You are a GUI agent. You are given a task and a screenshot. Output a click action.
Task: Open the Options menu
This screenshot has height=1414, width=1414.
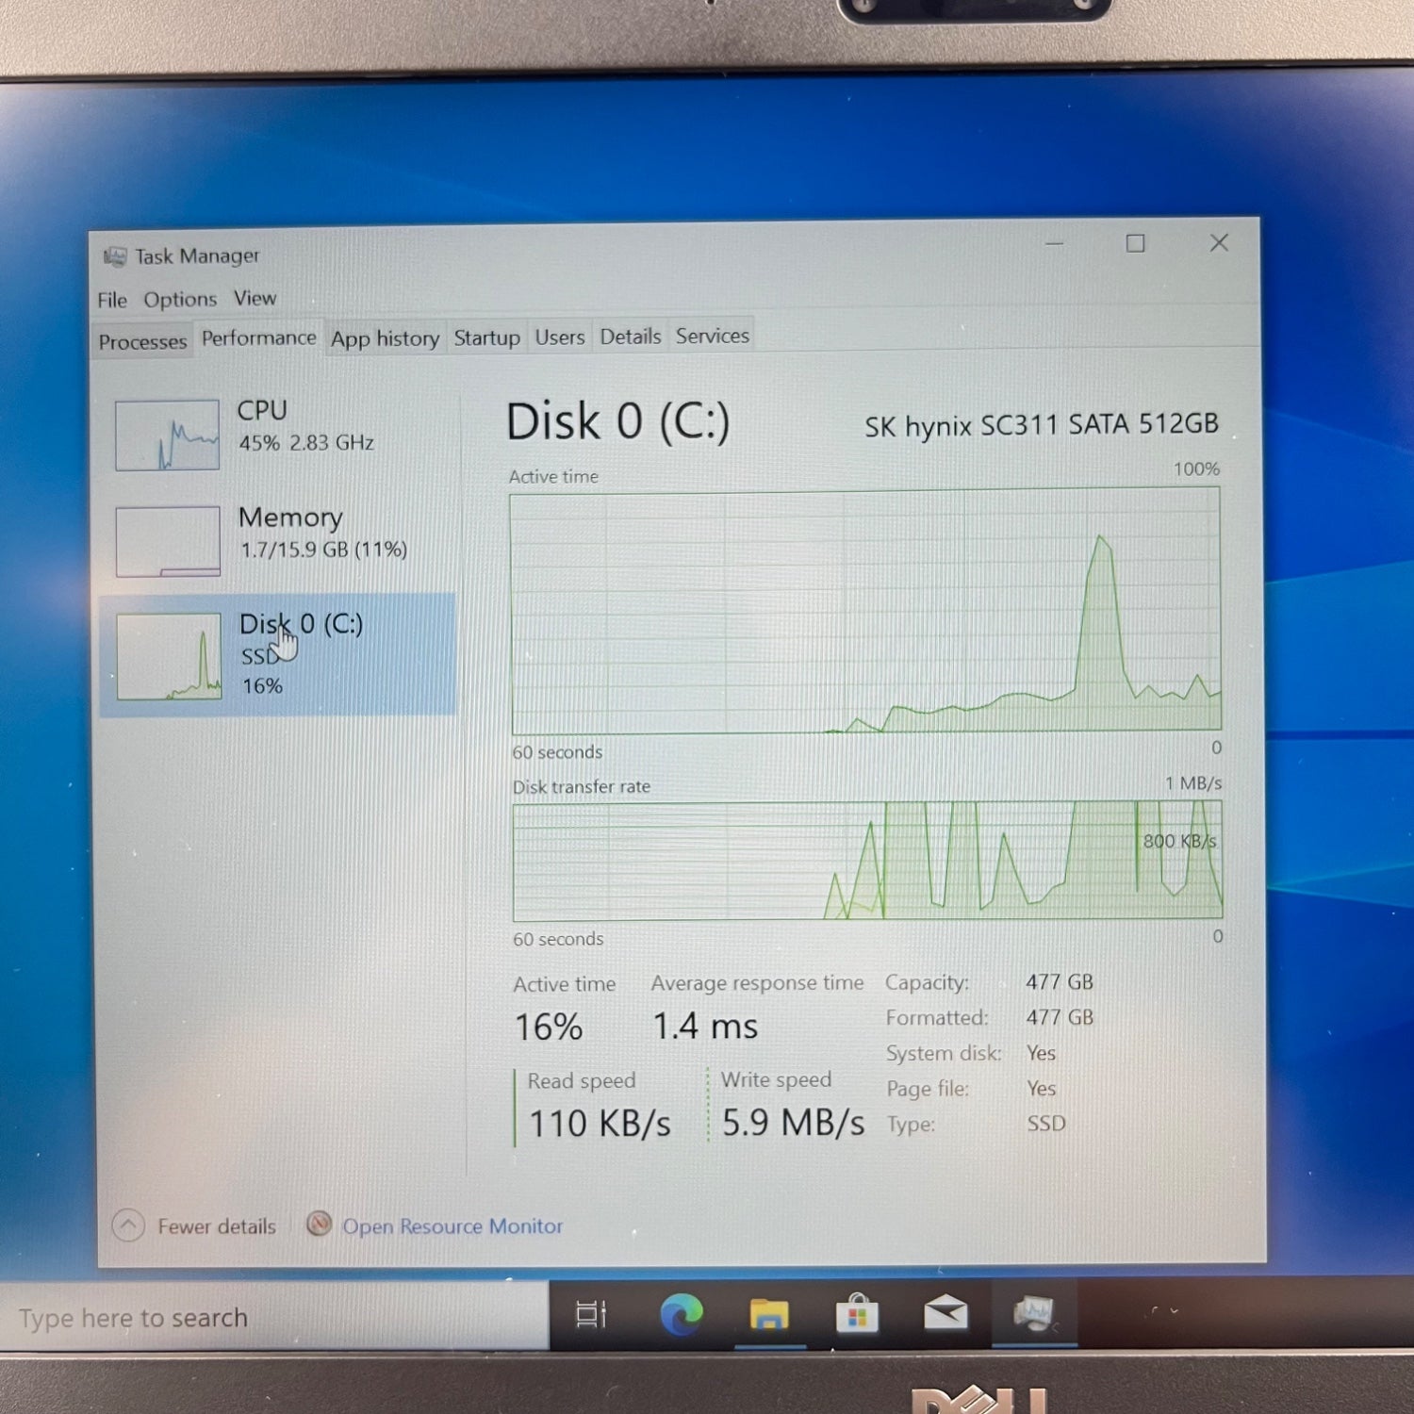pyautogui.click(x=180, y=300)
